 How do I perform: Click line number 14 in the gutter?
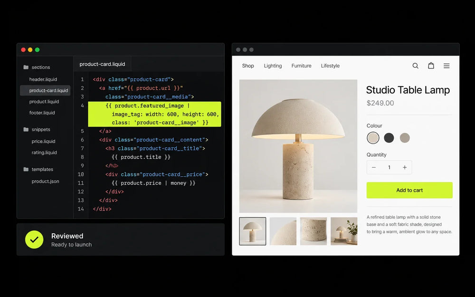tap(81, 209)
